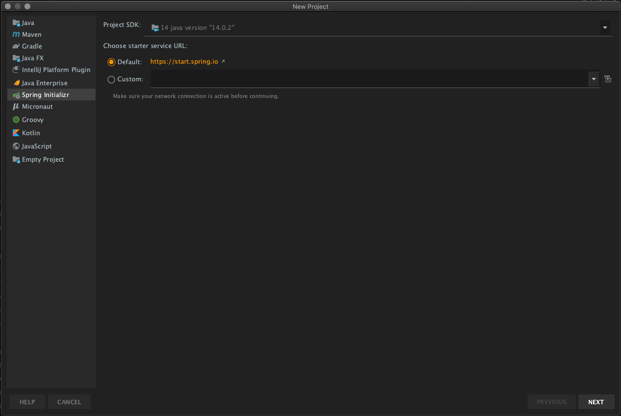Click the Java folder icon in sidebar
The width and height of the screenshot is (621, 416).
click(x=16, y=23)
